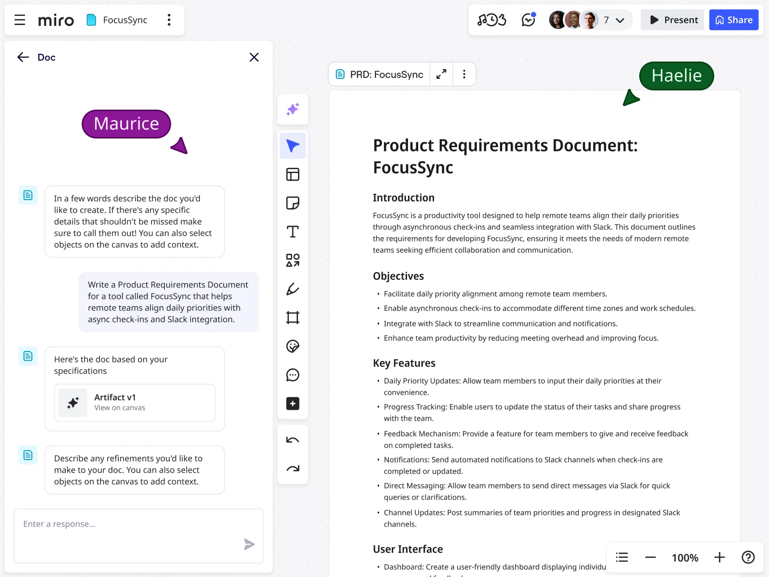The image size is (769, 577).
Task: Select the Comment tool
Action: 293,375
